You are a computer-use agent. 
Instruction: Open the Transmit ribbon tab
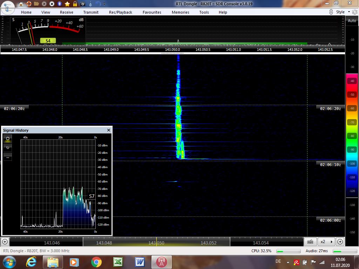tap(91, 12)
